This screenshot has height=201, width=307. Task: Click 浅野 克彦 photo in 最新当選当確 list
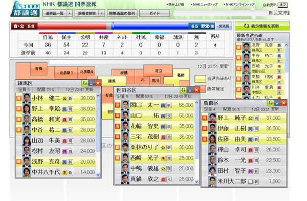coord(246,48)
